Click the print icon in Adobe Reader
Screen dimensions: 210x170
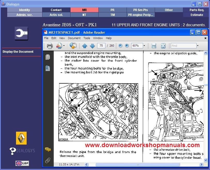[x=50, y=46]
